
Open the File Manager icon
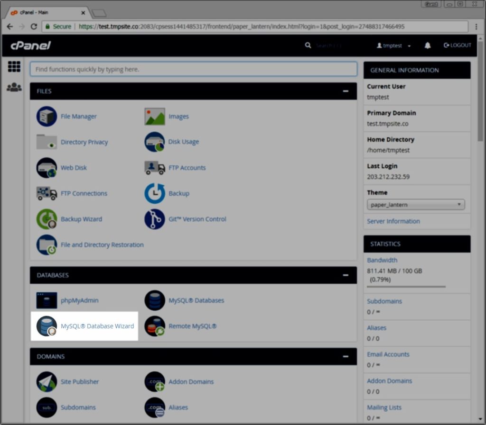[x=47, y=116]
